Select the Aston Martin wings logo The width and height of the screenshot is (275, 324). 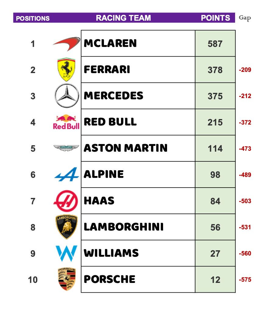[x=66, y=148]
